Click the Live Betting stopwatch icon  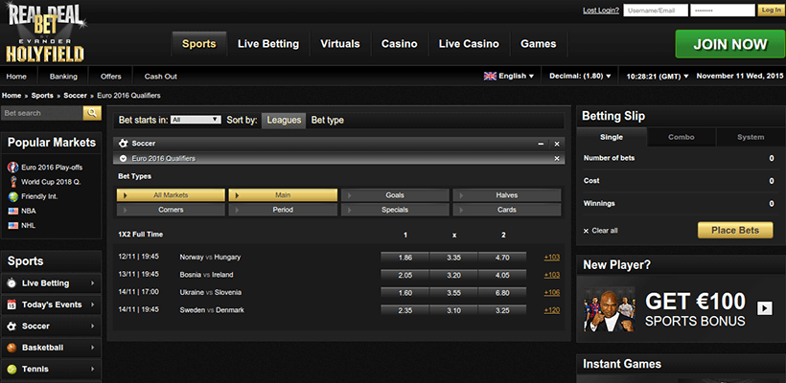click(x=12, y=283)
